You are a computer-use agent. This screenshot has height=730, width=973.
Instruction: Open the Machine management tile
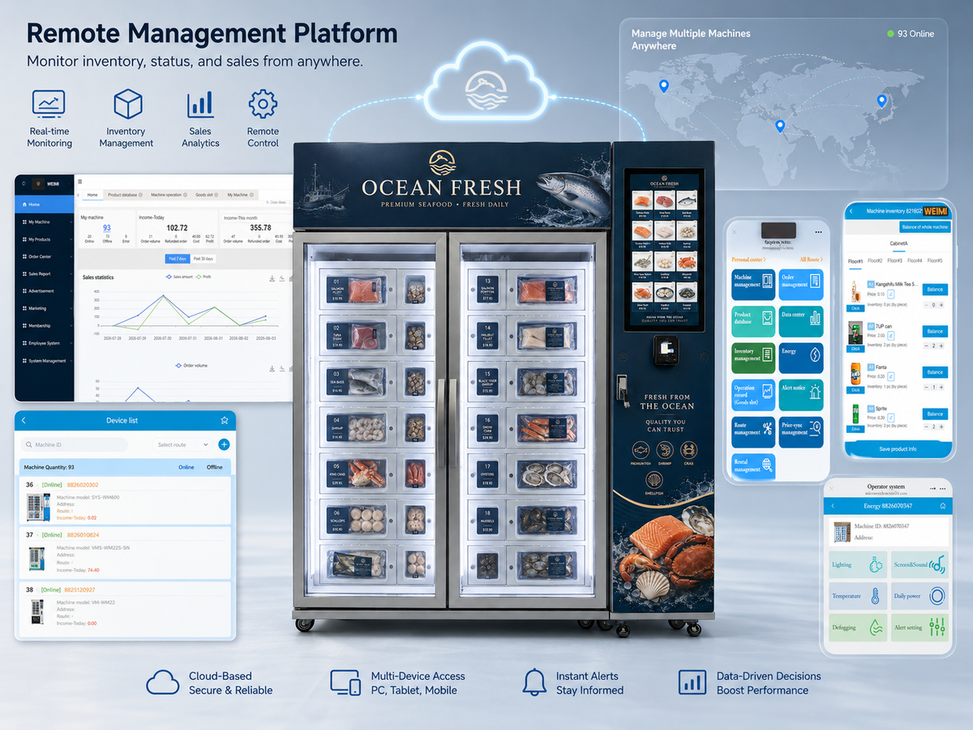753,285
